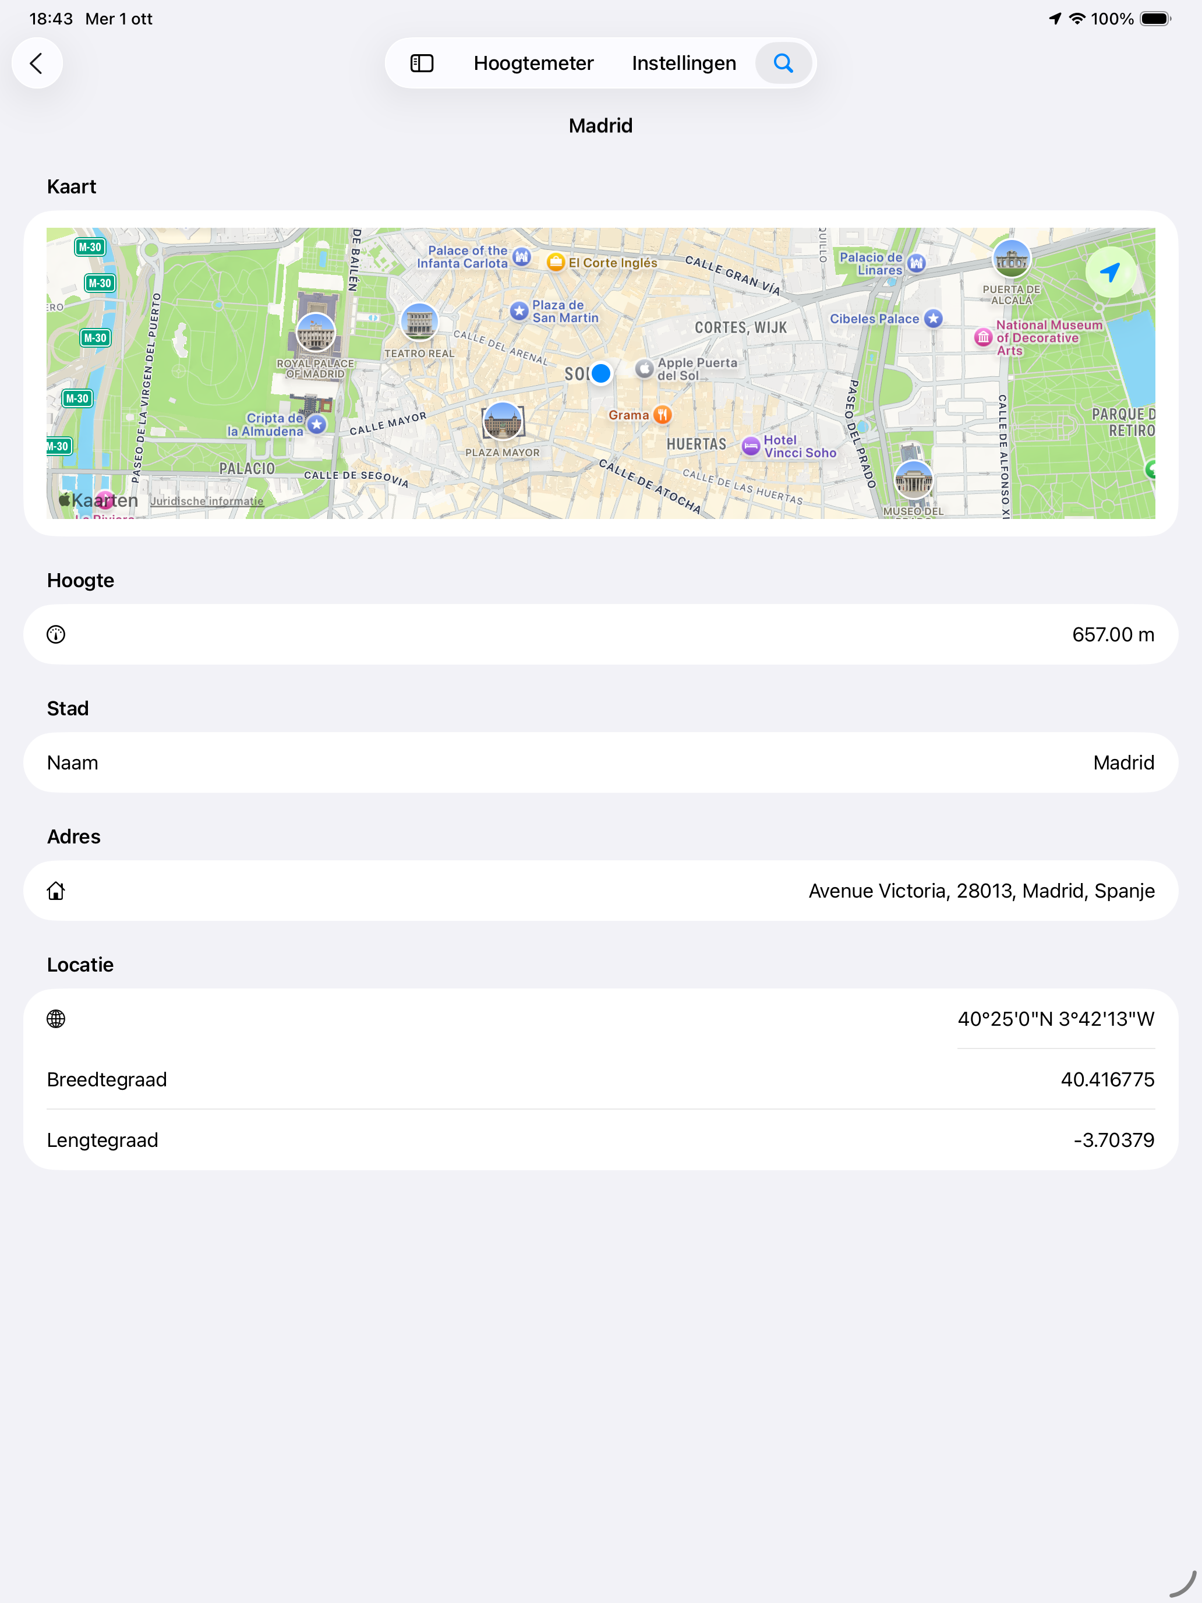Tap the Apple Kaarten logo
Viewport: 1202px width, 1603px height.
click(x=98, y=499)
